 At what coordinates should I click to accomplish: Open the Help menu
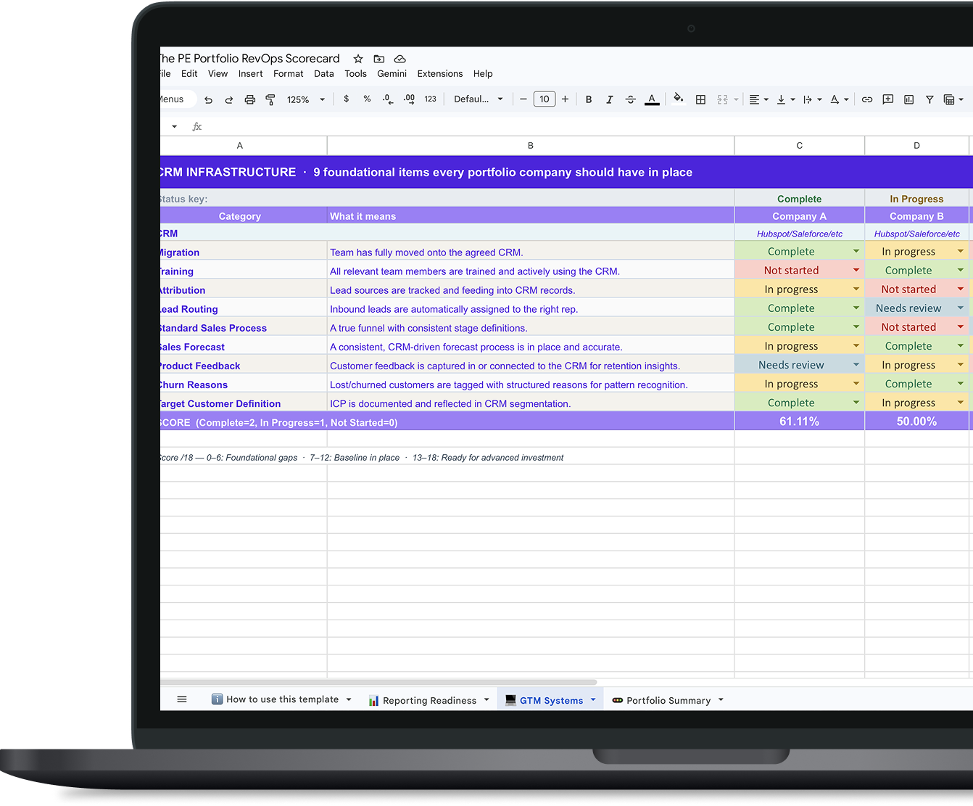tap(483, 74)
